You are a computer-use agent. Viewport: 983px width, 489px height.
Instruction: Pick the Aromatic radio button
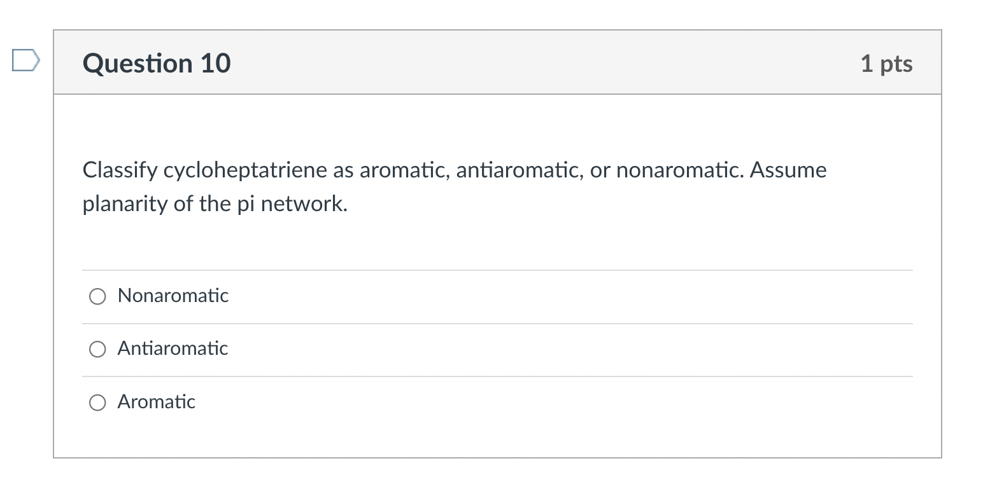click(97, 403)
